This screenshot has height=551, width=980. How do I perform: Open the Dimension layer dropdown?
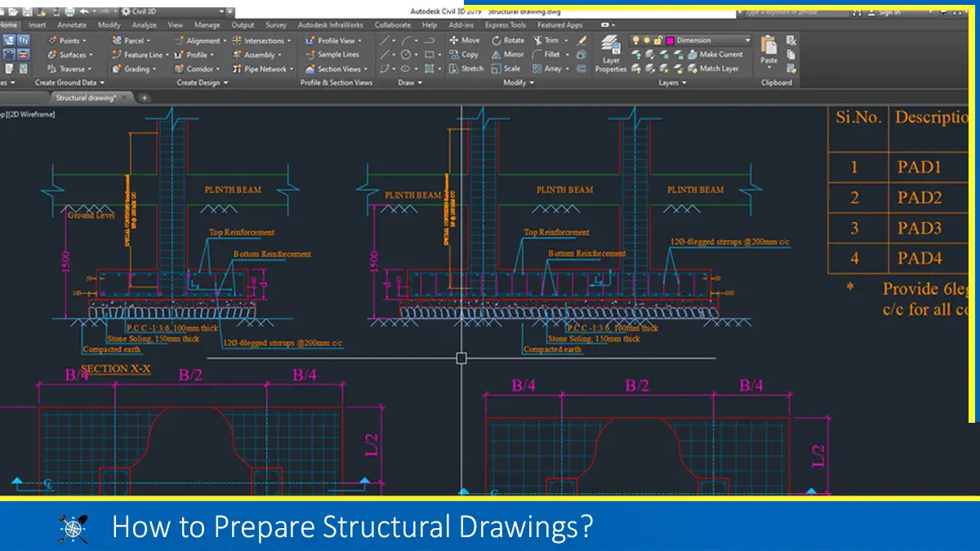pos(746,40)
